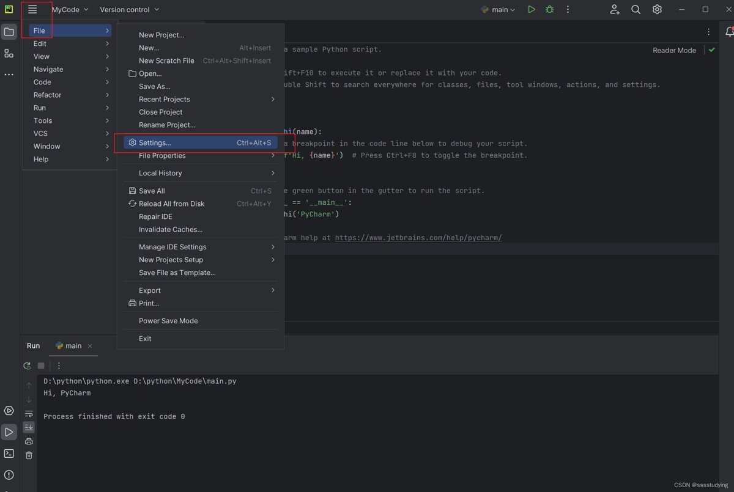Open the Problems tool window icon
This screenshot has width=734, height=492.
pyautogui.click(x=9, y=475)
